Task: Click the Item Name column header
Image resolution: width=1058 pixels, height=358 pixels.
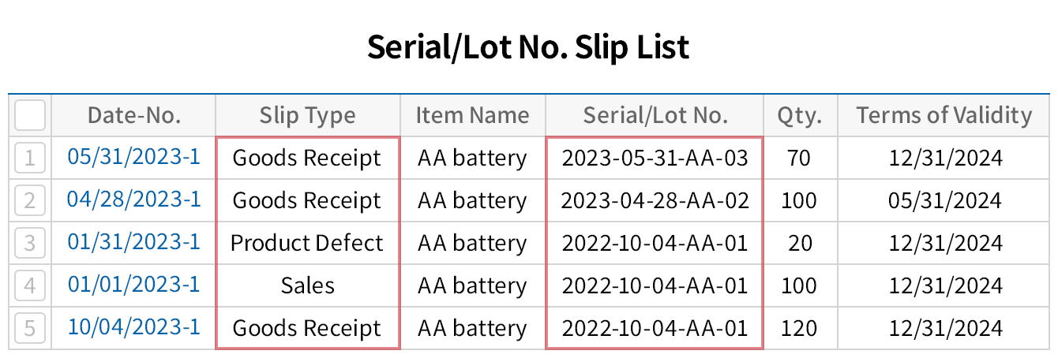Action: coord(472,116)
